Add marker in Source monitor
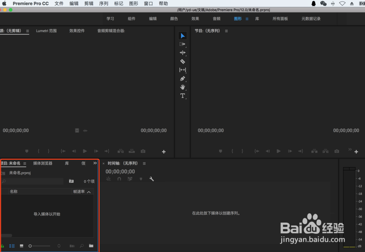365x252 pixels. point(27,151)
